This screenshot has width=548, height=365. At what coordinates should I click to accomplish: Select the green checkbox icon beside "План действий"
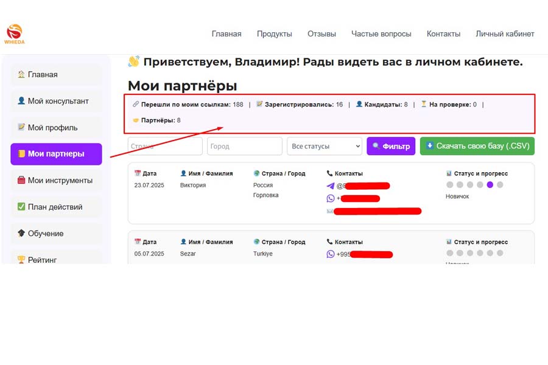tap(21, 207)
